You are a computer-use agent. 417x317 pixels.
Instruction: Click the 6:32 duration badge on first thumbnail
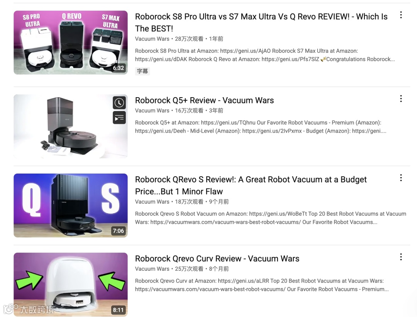pyautogui.click(x=119, y=68)
